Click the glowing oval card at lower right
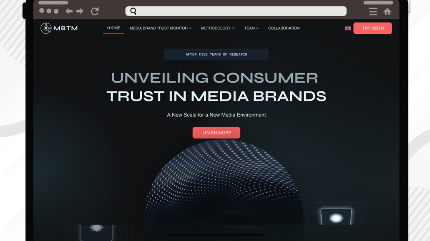The width and height of the screenshot is (430, 241). 336,217
